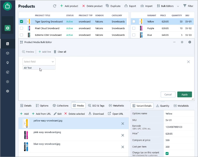The height and width of the screenshot is (157, 198).
Task: Select the blue-easy-snowboard.jpg thumbnail
Action: 26,147
